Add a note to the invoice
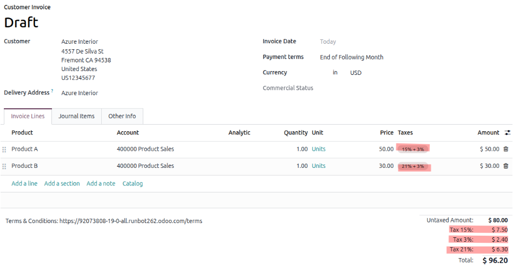Screen dimensions: 513x269 tap(101, 184)
